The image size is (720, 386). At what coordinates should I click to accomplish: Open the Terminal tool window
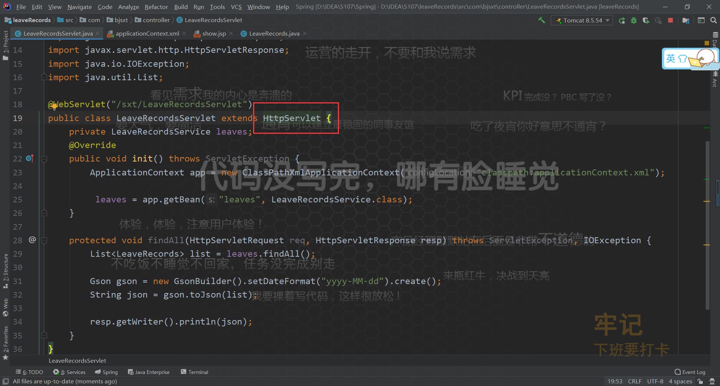(x=194, y=372)
